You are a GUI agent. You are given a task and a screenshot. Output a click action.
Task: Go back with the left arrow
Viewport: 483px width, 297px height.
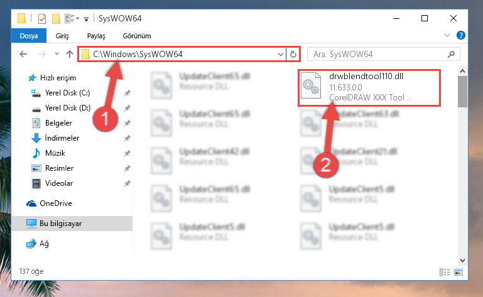click(23, 55)
